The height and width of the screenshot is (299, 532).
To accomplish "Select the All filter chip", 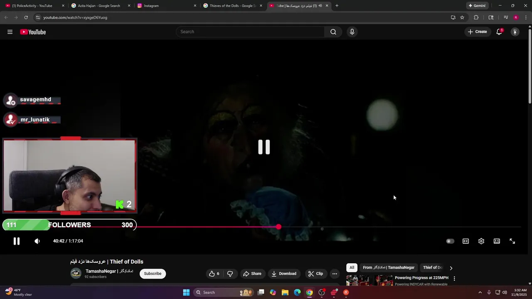I will [x=352, y=268].
